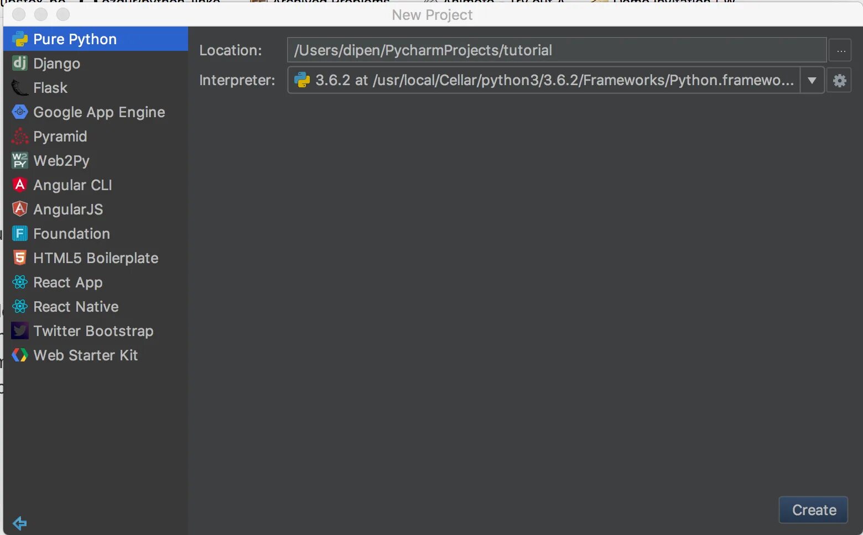The height and width of the screenshot is (535, 863).
Task: Click the Web2Py icon
Action: [20, 161]
